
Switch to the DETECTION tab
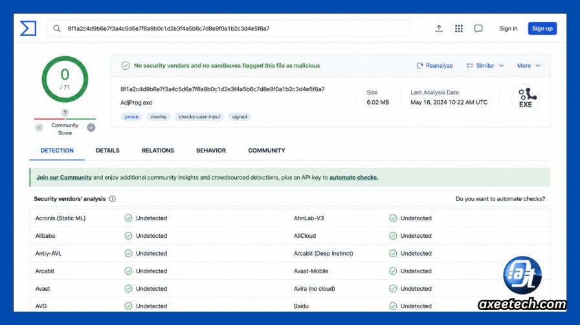(57, 151)
